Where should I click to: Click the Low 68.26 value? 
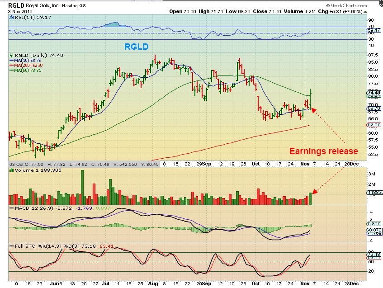point(238,11)
